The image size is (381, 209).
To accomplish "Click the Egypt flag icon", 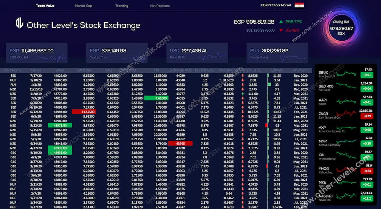I will pyautogui.click(x=299, y=5).
